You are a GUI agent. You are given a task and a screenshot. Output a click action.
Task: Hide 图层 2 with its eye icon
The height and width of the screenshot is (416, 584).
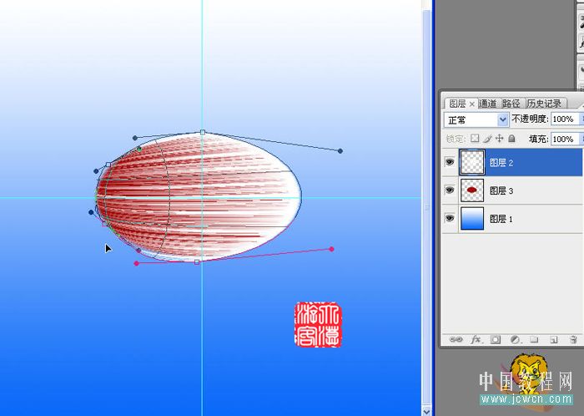pos(450,162)
